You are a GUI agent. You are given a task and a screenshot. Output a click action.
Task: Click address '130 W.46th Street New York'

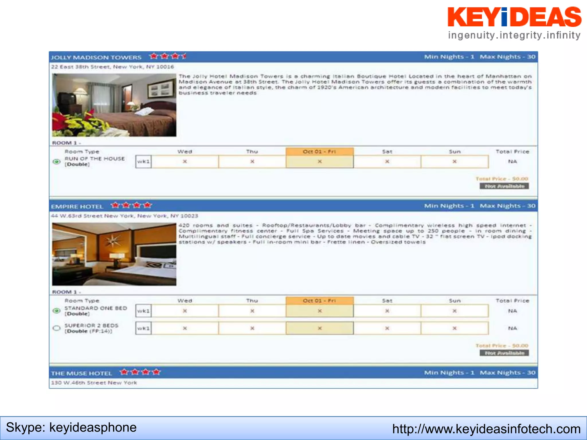(x=94, y=383)
